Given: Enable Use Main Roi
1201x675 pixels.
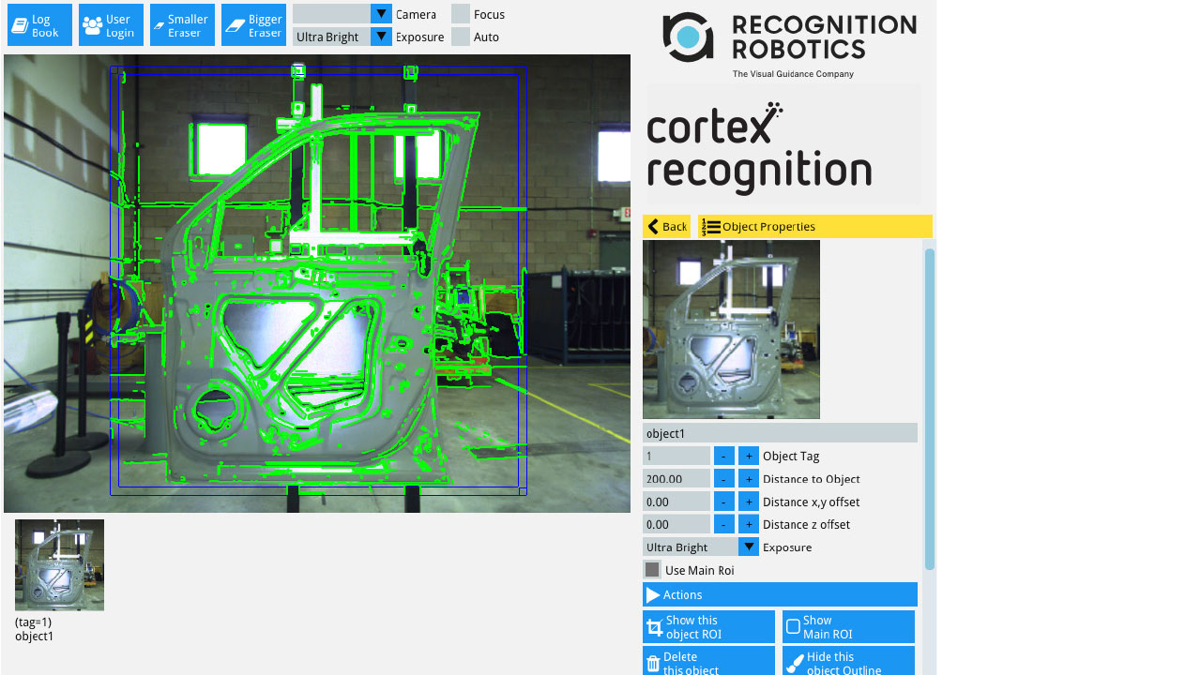Looking at the screenshot, I should (652, 569).
